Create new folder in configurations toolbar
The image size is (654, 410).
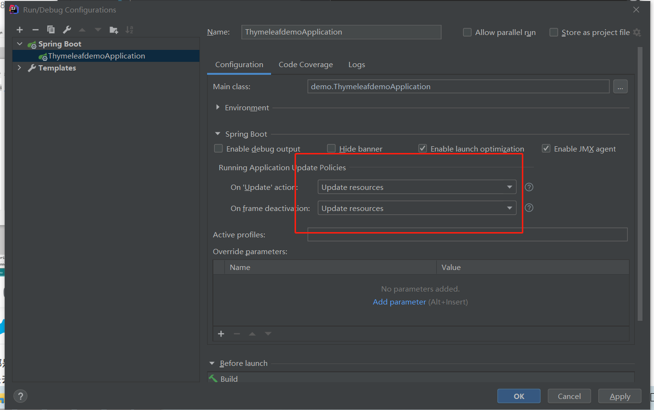113,30
